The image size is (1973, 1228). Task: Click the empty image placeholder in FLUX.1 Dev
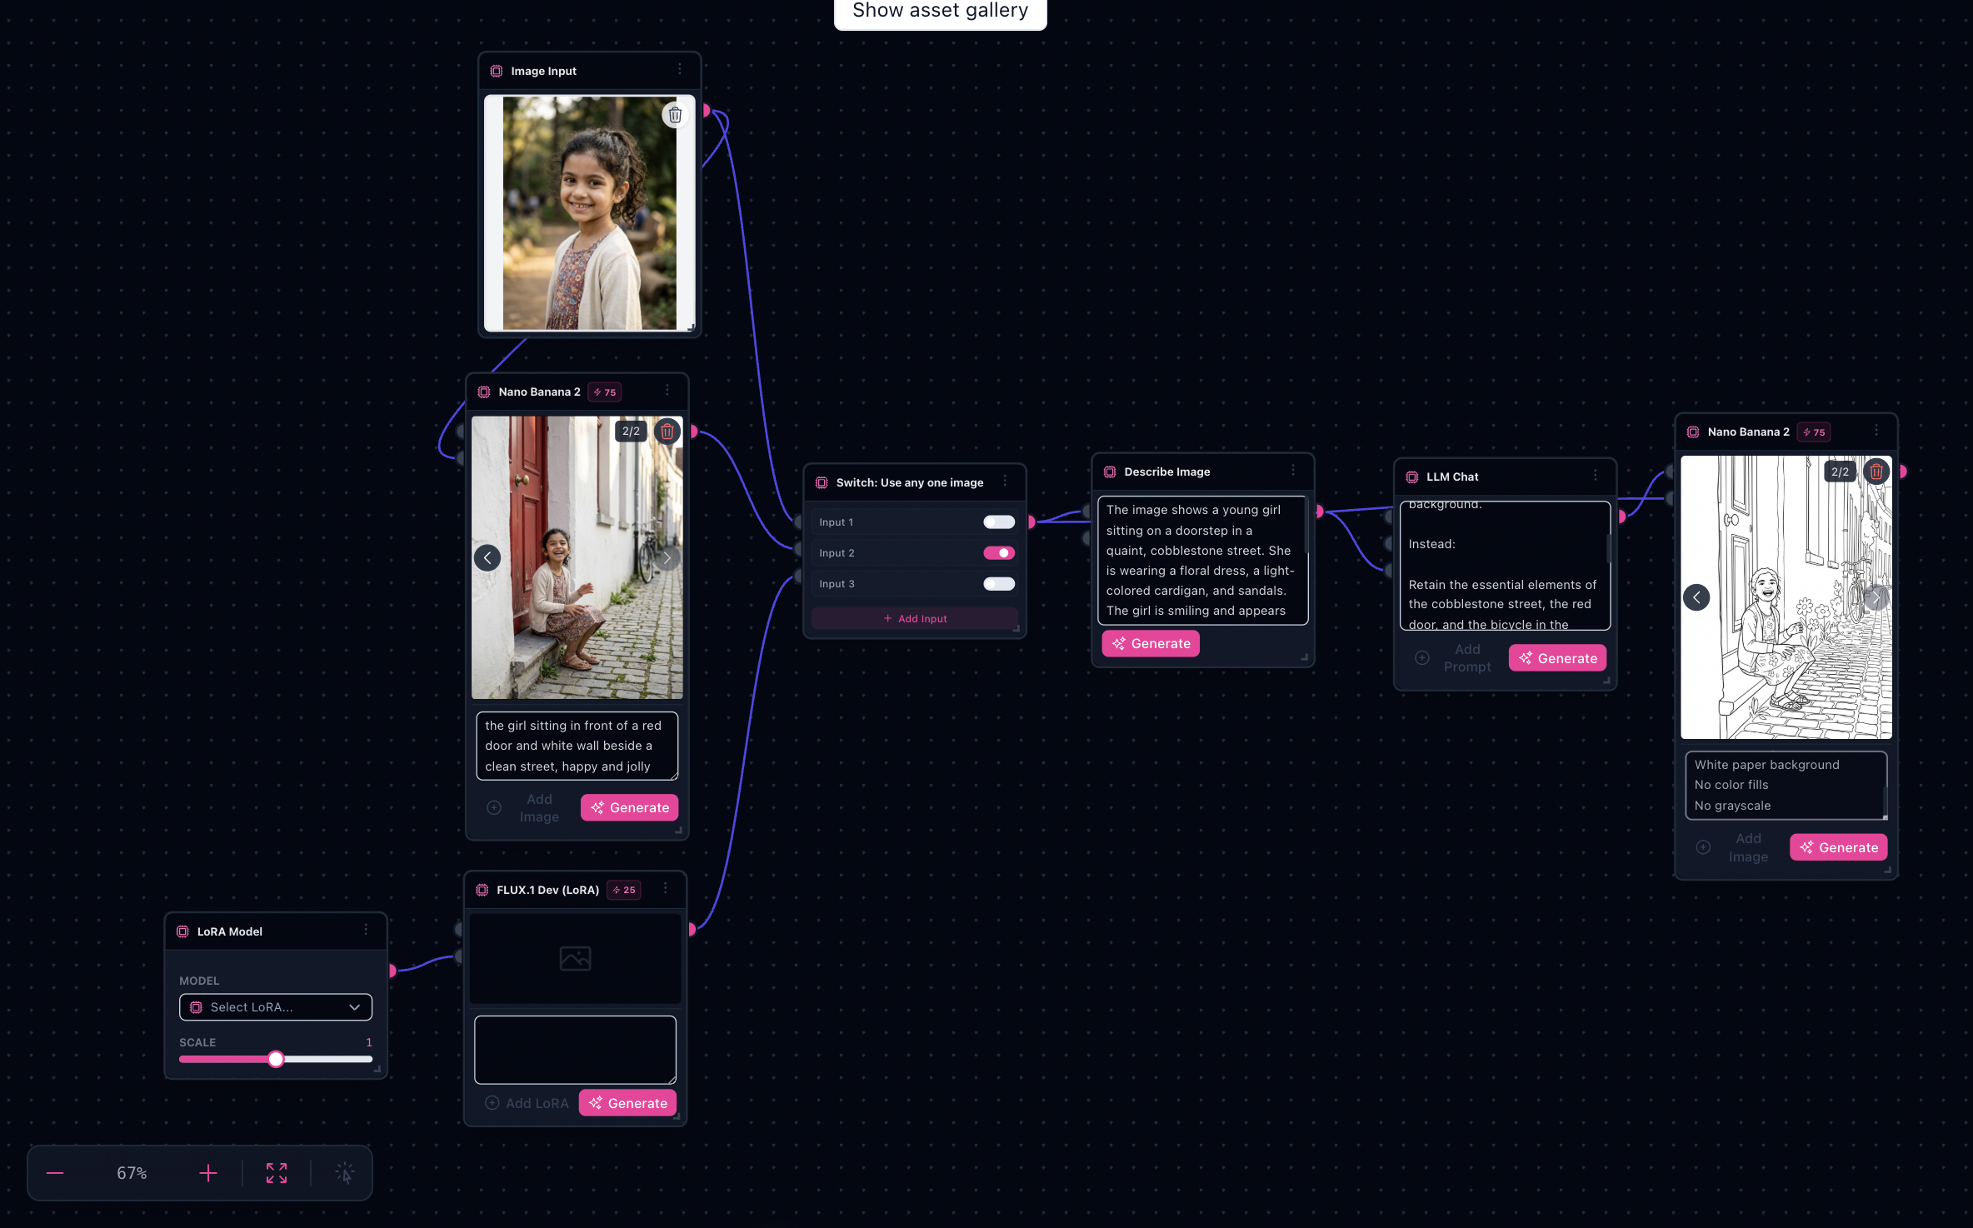coord(575,958)
